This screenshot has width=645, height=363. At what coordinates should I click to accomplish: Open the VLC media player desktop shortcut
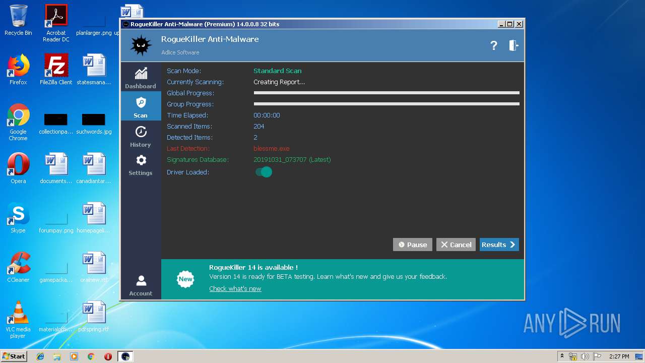coord(18,320)
